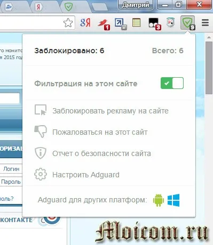
Task: Choose 'Пожаловаться на этот сайт'
Action: (x=100, y=132)
